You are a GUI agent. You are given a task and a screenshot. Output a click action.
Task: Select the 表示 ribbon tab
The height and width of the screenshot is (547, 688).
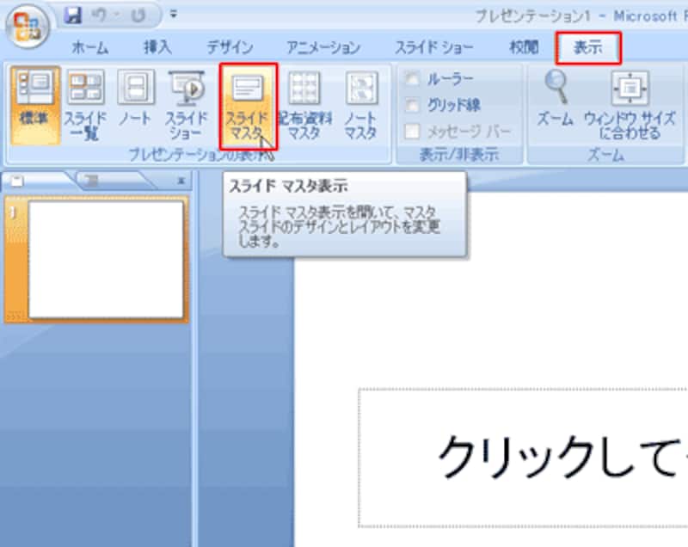(x=588, y=47)
